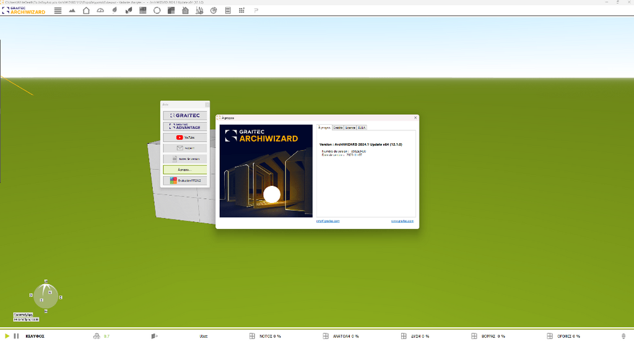Click the Graitec Advantage button
This screenshot has width=634, height=344.
(x=185, y=126)
